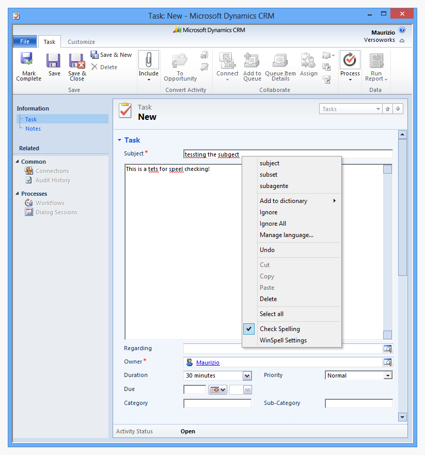Click into the Category input field

[217, 403]
